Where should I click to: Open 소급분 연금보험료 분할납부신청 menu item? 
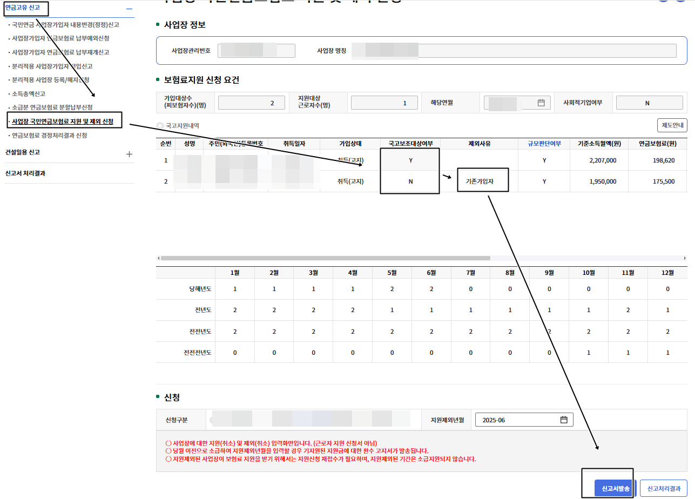coord(52,107)
